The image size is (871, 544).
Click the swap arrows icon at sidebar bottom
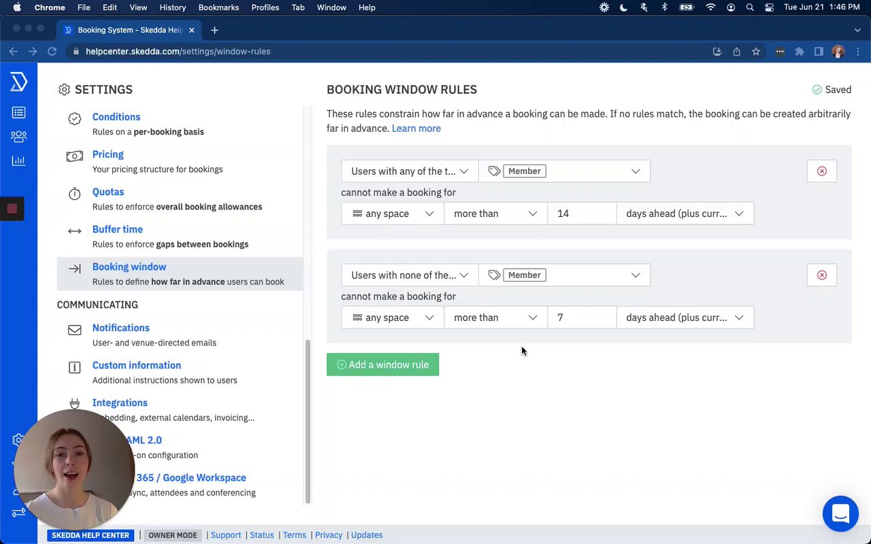[18, 513]
